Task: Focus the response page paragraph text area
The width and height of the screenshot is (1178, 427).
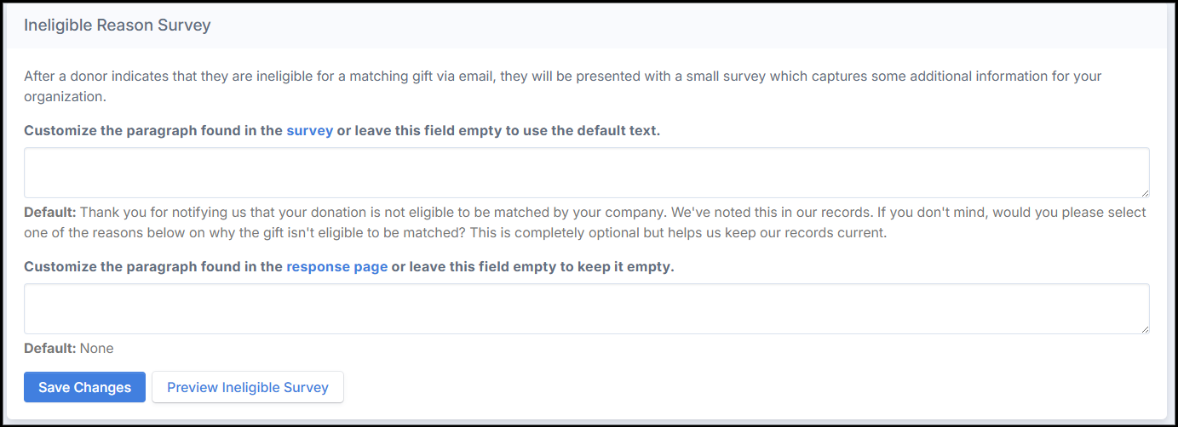Action: click(x=586, y=309)
